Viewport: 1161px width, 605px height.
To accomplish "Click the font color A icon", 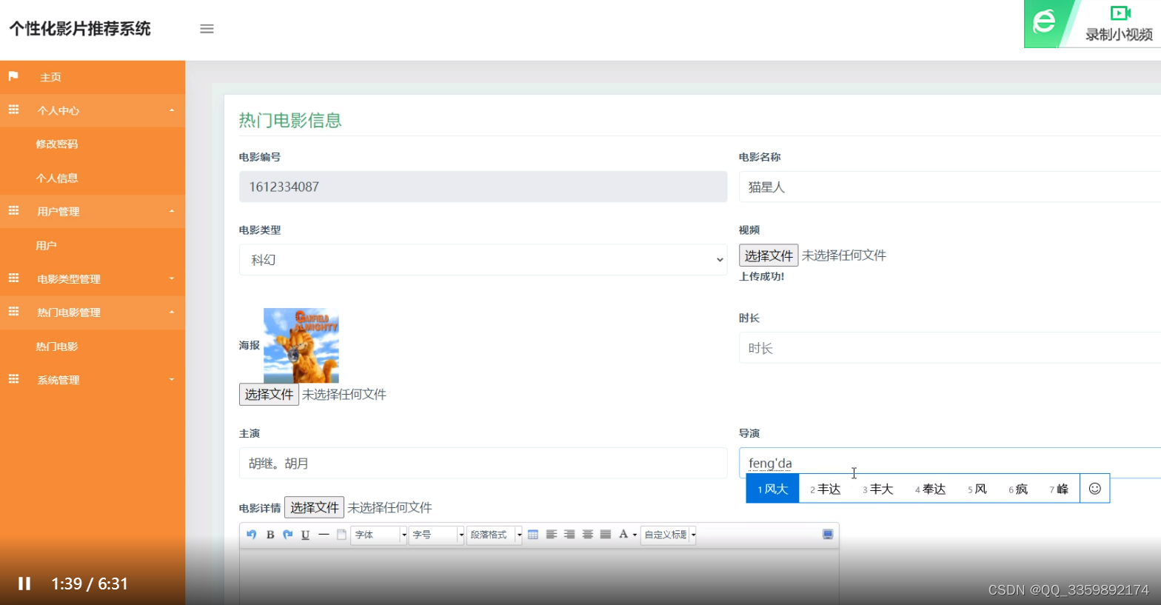I will [x=623, y=535].
